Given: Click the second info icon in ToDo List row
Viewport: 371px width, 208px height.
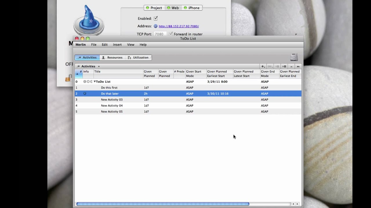Looking at the screenshot, I should tap(88, 81).
